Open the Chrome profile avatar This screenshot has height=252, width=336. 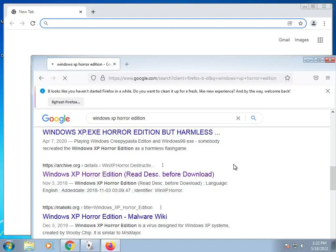point(314,23)
